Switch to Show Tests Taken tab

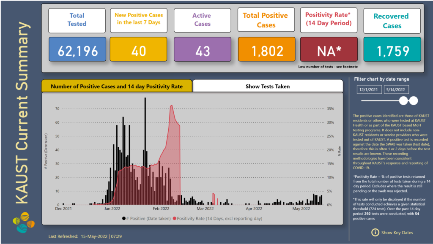coord(267,86)
